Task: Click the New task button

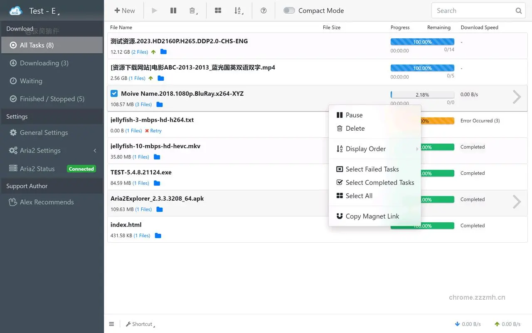Action: [x=125, y=11]
